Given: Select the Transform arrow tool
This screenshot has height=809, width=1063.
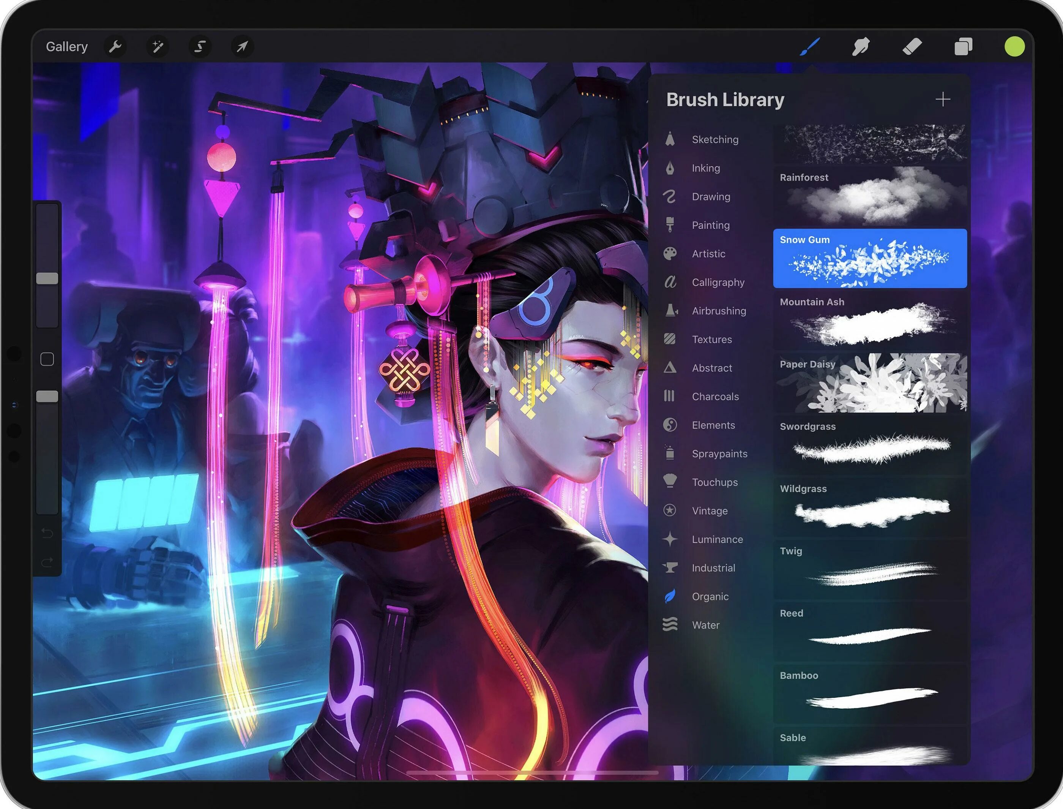Looking at the screenshot, I should click(242, 47).
